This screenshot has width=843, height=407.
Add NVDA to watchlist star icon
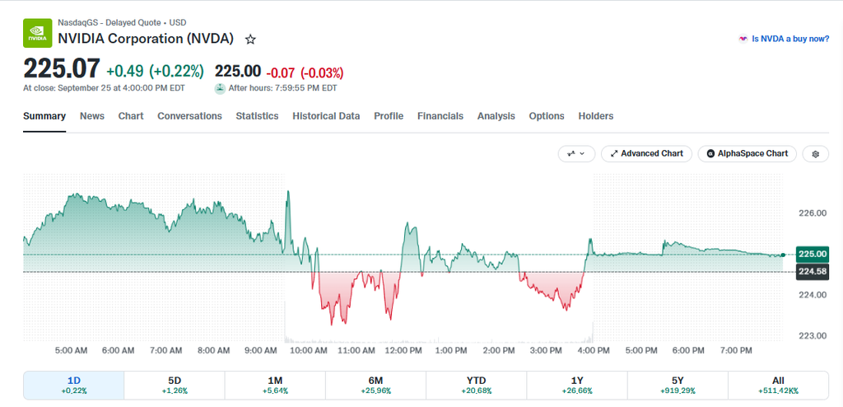[x=250, y=40]
